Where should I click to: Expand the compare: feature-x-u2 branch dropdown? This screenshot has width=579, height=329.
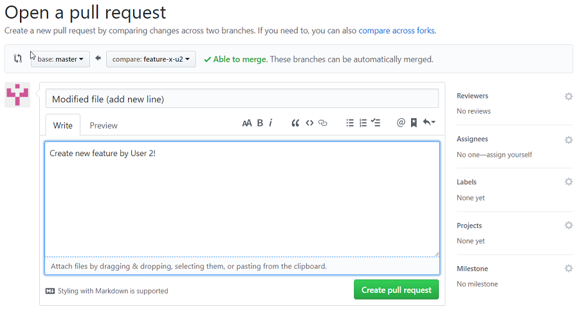click(151, 59)
